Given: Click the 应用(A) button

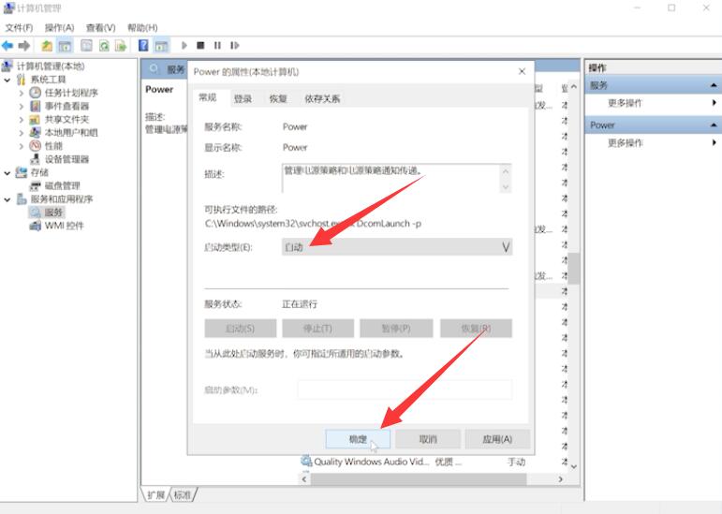Looking at the screenshot, I should pos(497,439).
